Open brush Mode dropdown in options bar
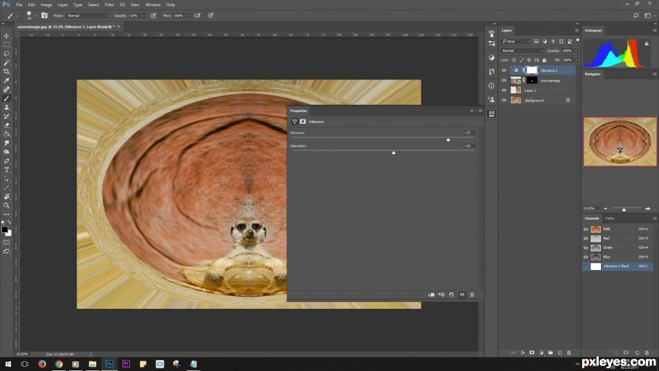 pos(88,16)
